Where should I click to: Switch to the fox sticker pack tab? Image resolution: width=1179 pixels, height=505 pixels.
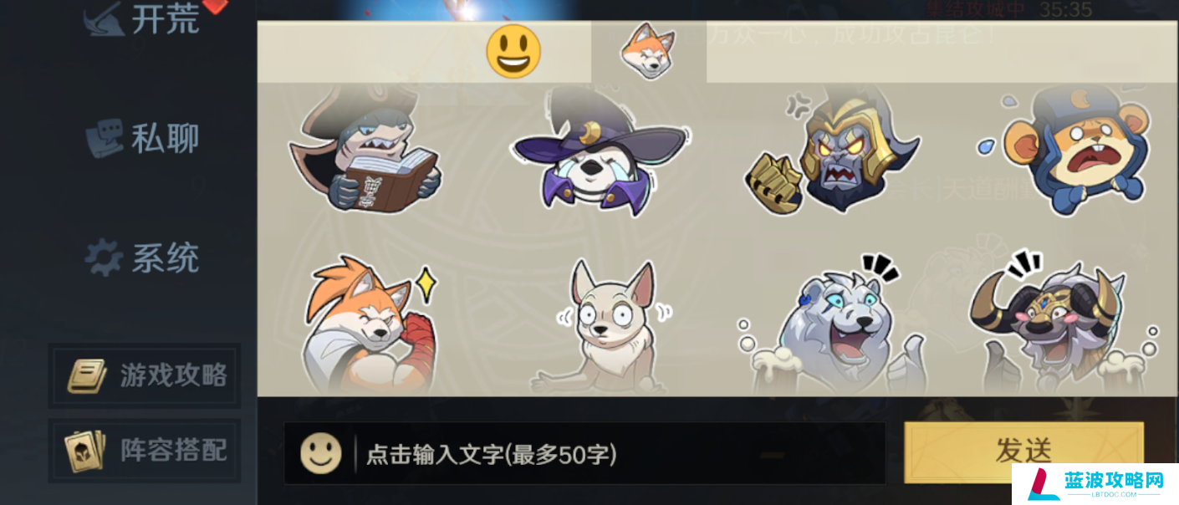[648, 51]
